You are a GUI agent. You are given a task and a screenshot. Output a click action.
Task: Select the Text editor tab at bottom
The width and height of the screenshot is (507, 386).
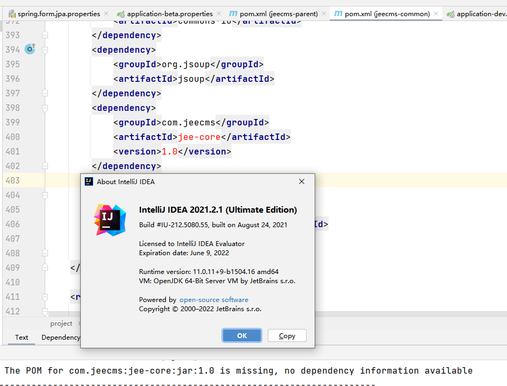[x=22, y=337]
